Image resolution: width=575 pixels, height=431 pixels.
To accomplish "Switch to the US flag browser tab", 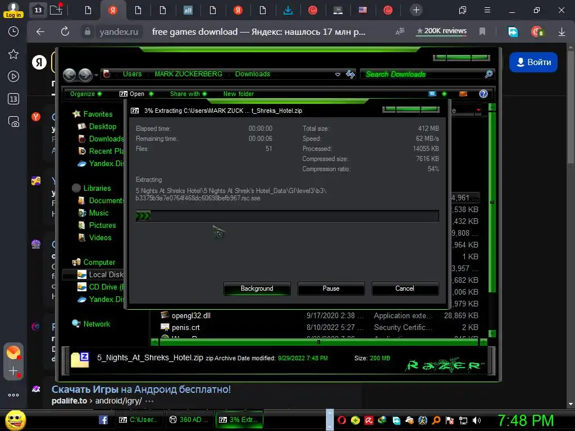I will tap(363, 10).
